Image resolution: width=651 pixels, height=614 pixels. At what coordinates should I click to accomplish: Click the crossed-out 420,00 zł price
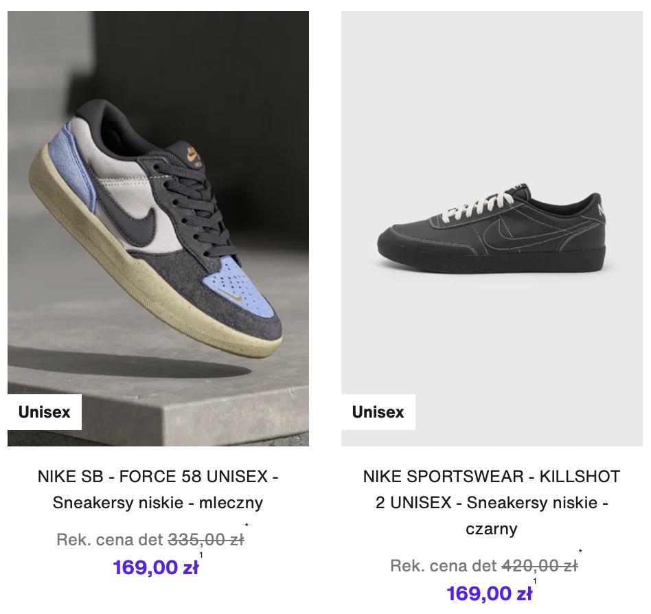540,566
